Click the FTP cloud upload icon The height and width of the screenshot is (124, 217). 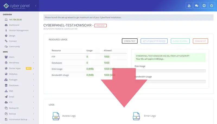tap(6, 102)
